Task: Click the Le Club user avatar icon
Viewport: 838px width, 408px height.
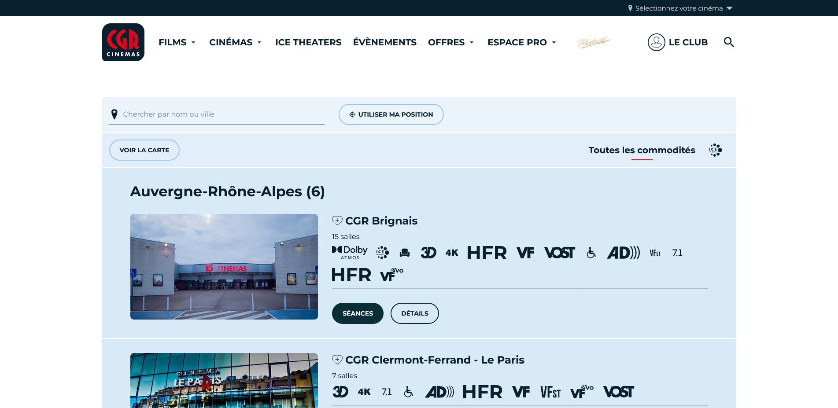Action: pyautogui.click(x=656, y=42)
